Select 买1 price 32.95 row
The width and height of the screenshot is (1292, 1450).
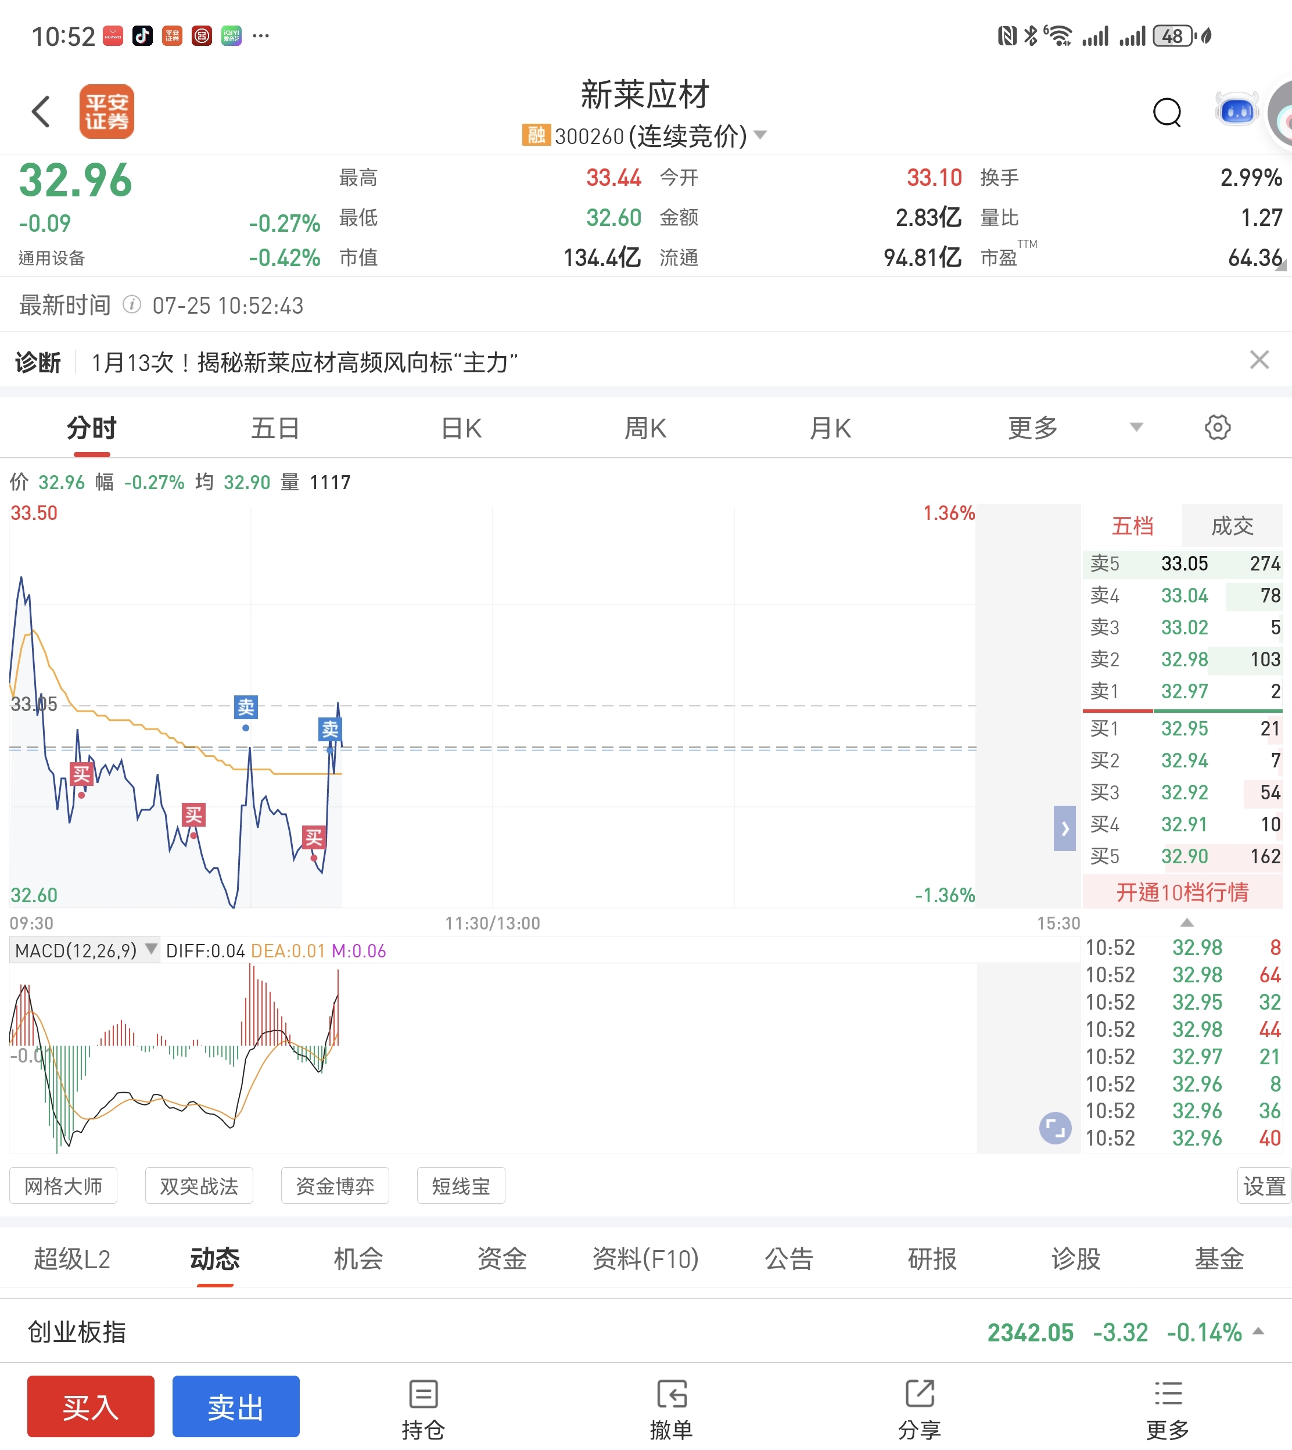pyautogui.click(x=1182, y=728)
